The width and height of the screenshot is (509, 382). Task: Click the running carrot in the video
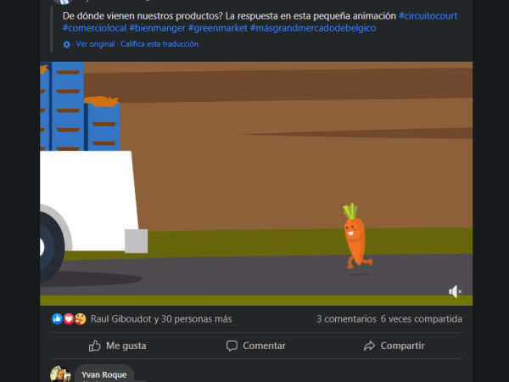coord(356,237)
